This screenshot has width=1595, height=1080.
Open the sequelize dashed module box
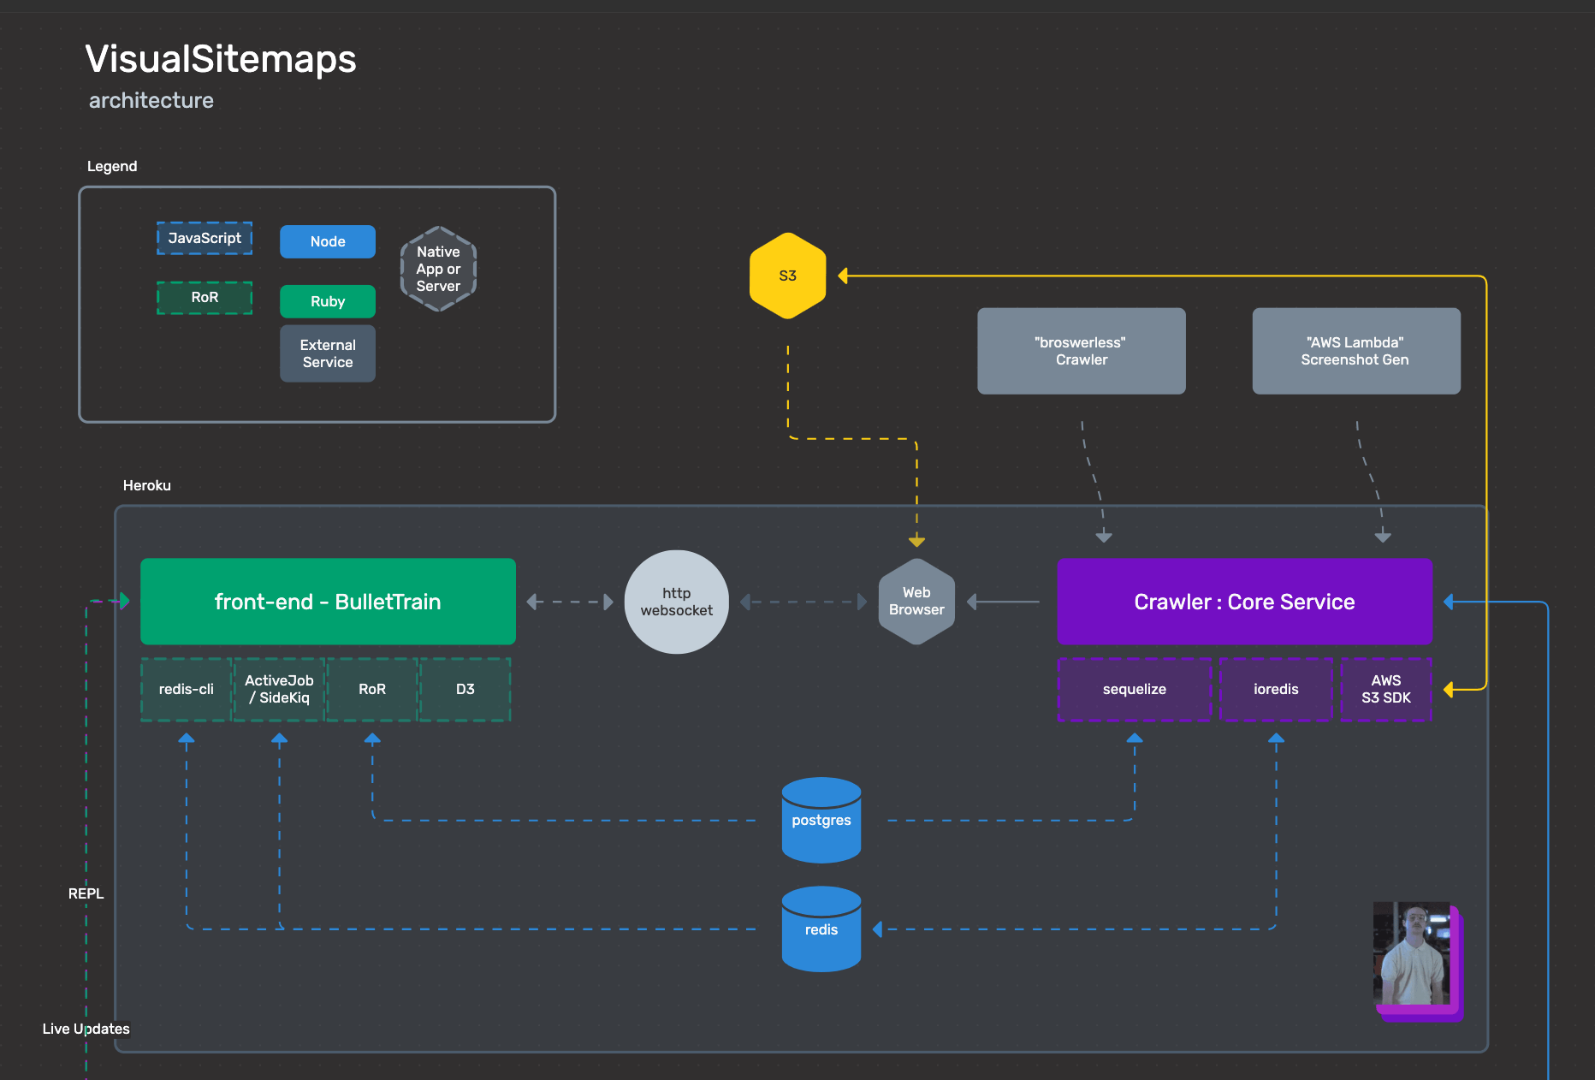(1135, 689)
